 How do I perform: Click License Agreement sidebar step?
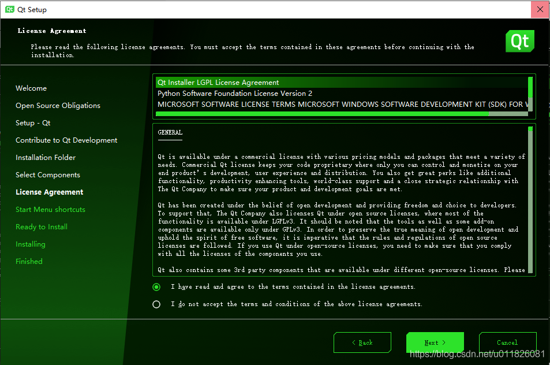(x=50, y=192)
